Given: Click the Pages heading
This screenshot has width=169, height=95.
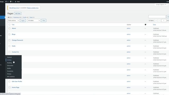Looking at the screenshot, I should point(10,13).
